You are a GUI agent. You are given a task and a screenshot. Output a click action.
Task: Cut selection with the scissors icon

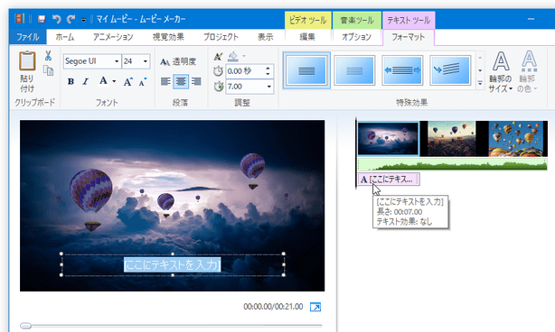48,56
